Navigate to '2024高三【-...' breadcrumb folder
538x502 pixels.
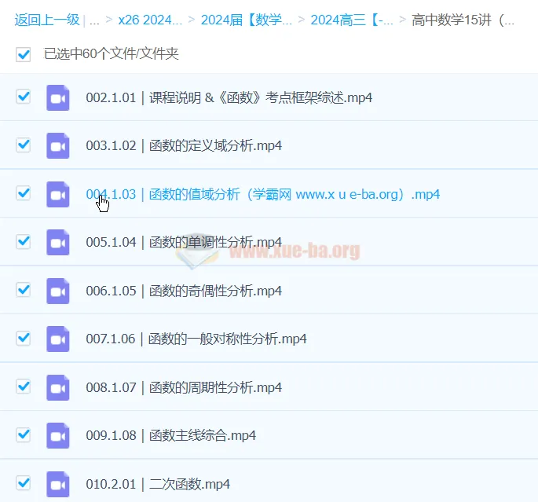[352, 20]
